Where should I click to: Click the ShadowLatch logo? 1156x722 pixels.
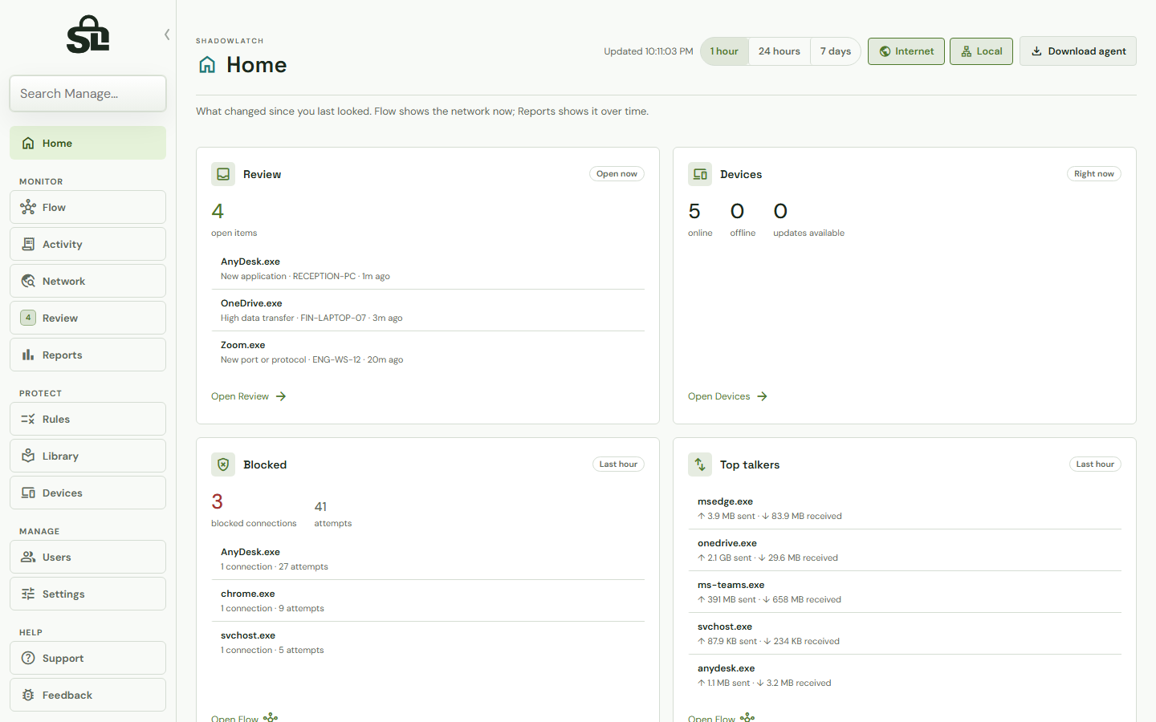coord(88,34)
